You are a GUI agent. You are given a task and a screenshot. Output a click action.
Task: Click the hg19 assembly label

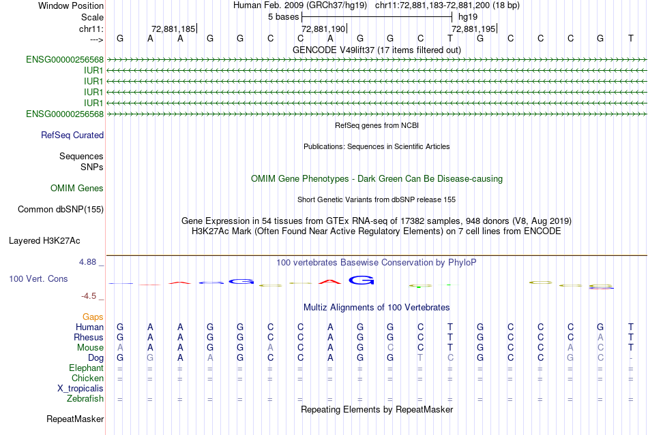[468, 17]
